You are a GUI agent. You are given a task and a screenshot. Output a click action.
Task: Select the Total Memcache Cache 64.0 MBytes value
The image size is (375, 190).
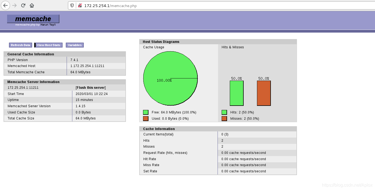80,72
